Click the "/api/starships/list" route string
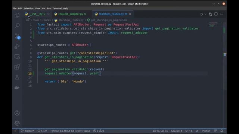This screenshot has width=239, height=134. click(96, 53)
